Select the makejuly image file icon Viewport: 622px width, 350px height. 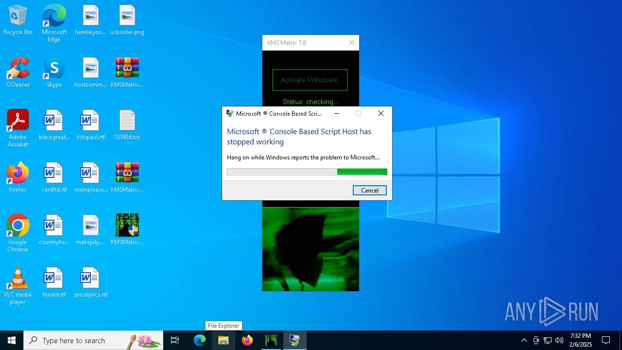click(90, 230)
